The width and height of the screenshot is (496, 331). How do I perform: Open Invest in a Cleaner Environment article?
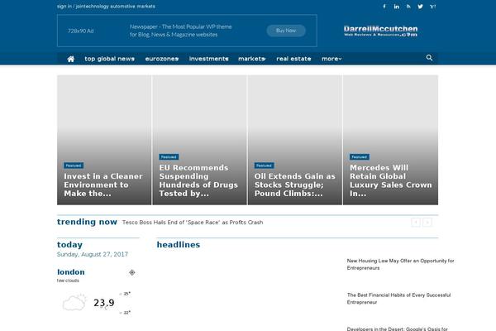pos(103,185)
